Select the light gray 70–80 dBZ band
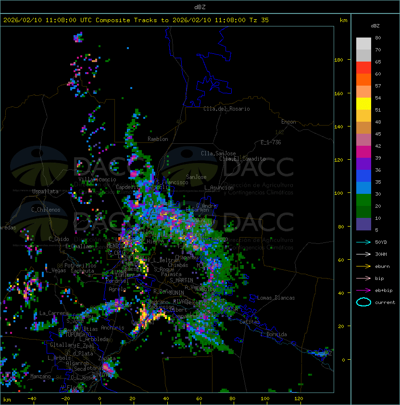The height and width of the screenshot is (405, 400). click(x=363, y=44)
